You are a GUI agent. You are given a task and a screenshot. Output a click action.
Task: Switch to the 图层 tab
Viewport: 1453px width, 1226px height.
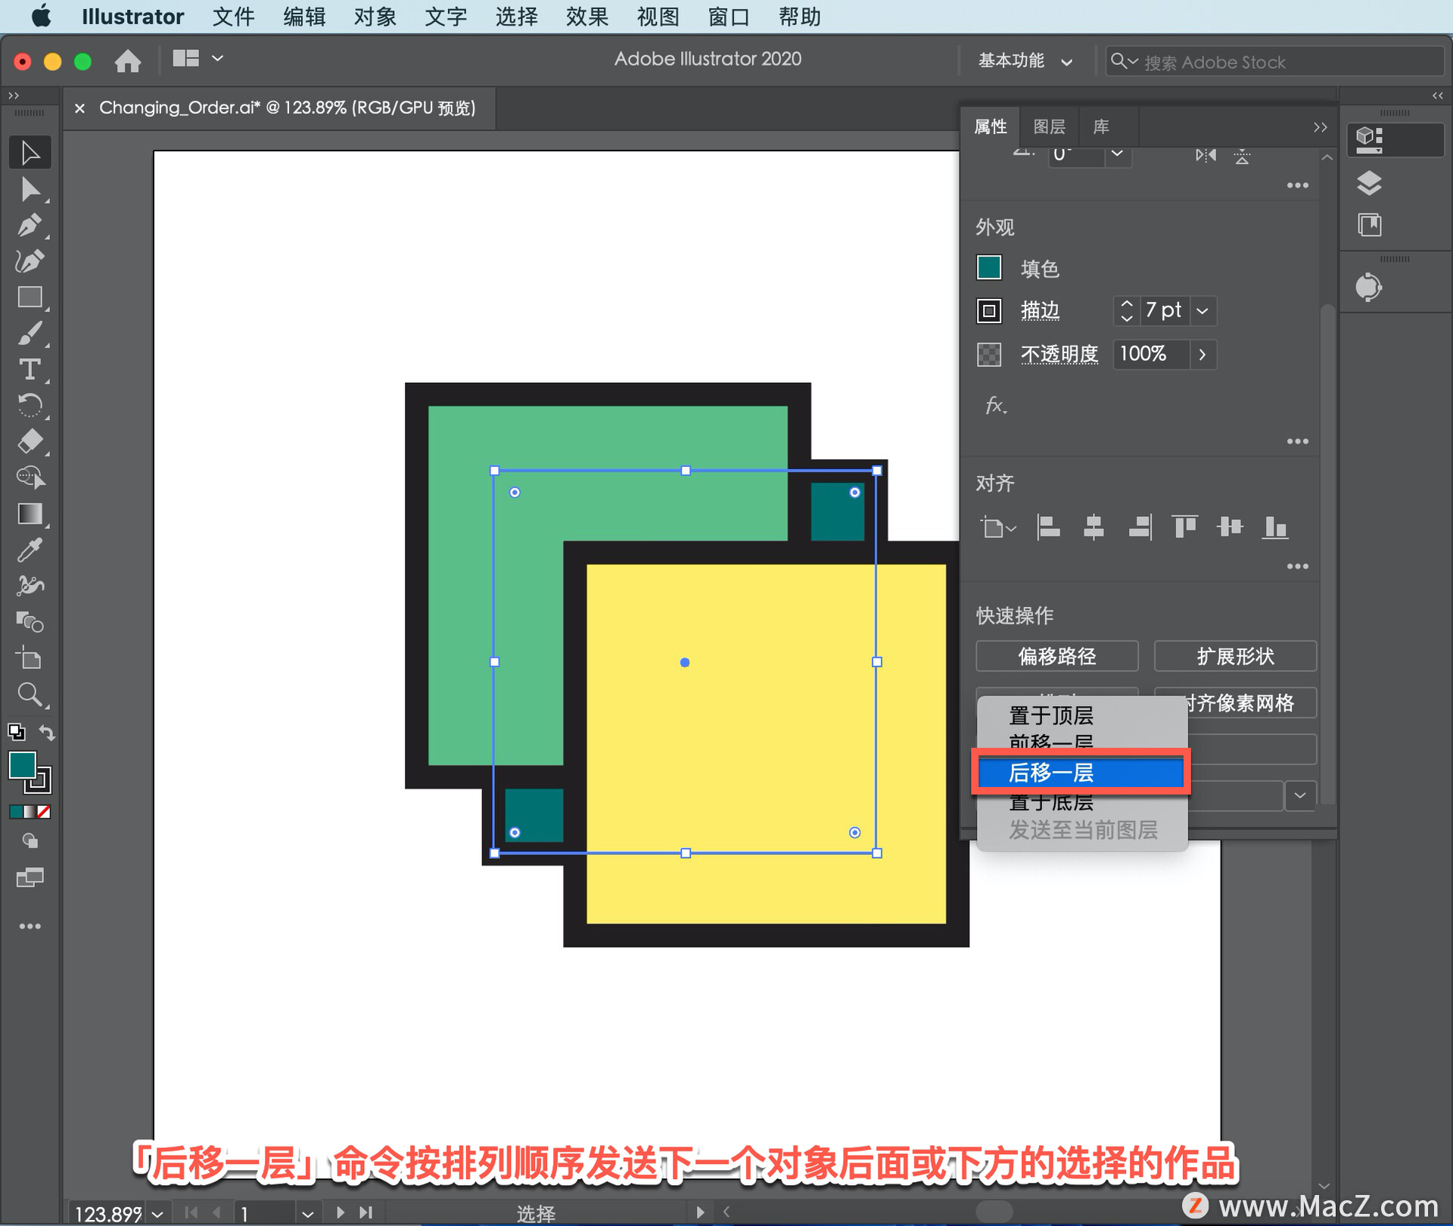pos(1050,126)
